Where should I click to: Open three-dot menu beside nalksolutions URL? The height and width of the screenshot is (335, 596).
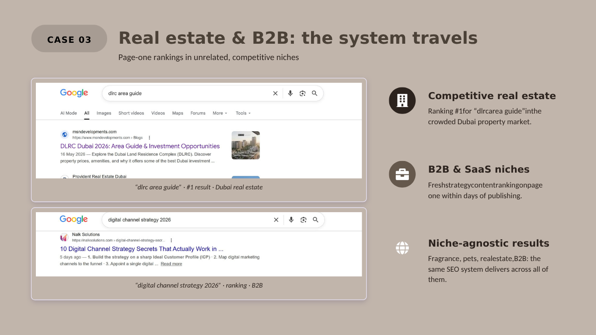(x=171, y=241)
